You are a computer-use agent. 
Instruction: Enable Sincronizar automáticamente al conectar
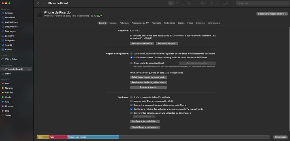(131, 105)
